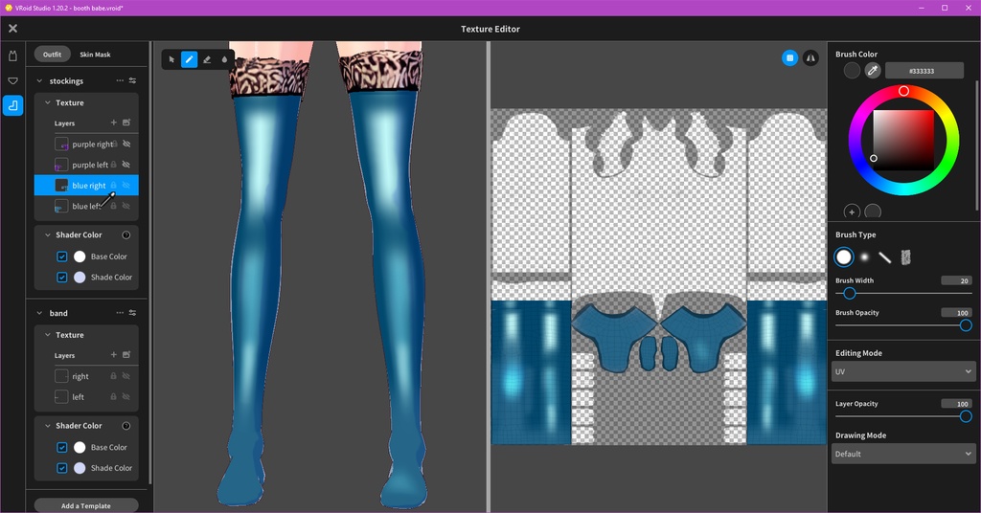Click the Layer Opacity slider handle
981x513 pixels.
(966, 416)
